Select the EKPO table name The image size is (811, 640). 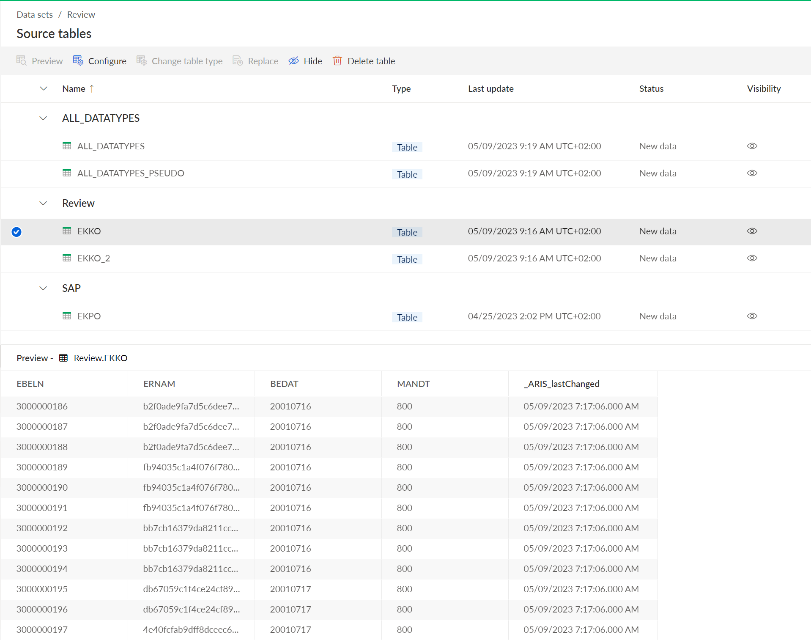click(89, 316)
